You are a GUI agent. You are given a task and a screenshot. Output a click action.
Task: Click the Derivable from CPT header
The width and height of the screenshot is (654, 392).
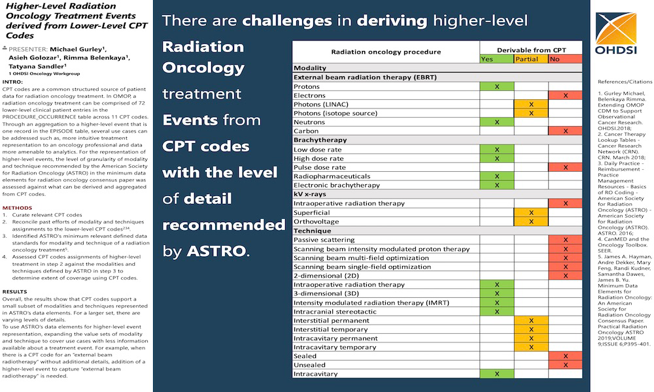coord(530,50)
